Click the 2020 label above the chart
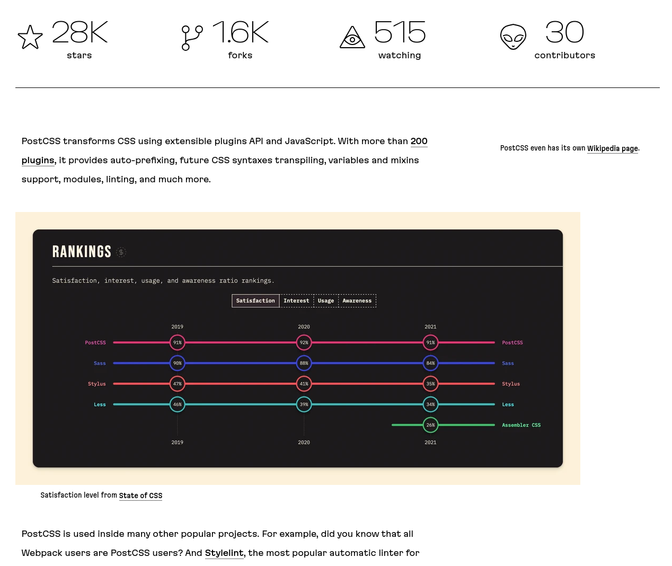The width and height of the screenshot is (672, 566). coord(304,327)
